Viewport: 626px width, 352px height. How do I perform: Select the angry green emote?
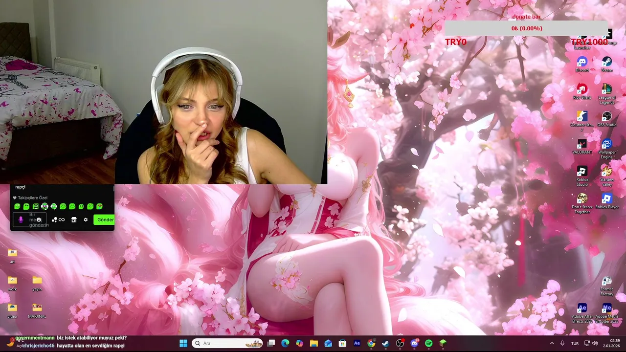pos(36,206)
